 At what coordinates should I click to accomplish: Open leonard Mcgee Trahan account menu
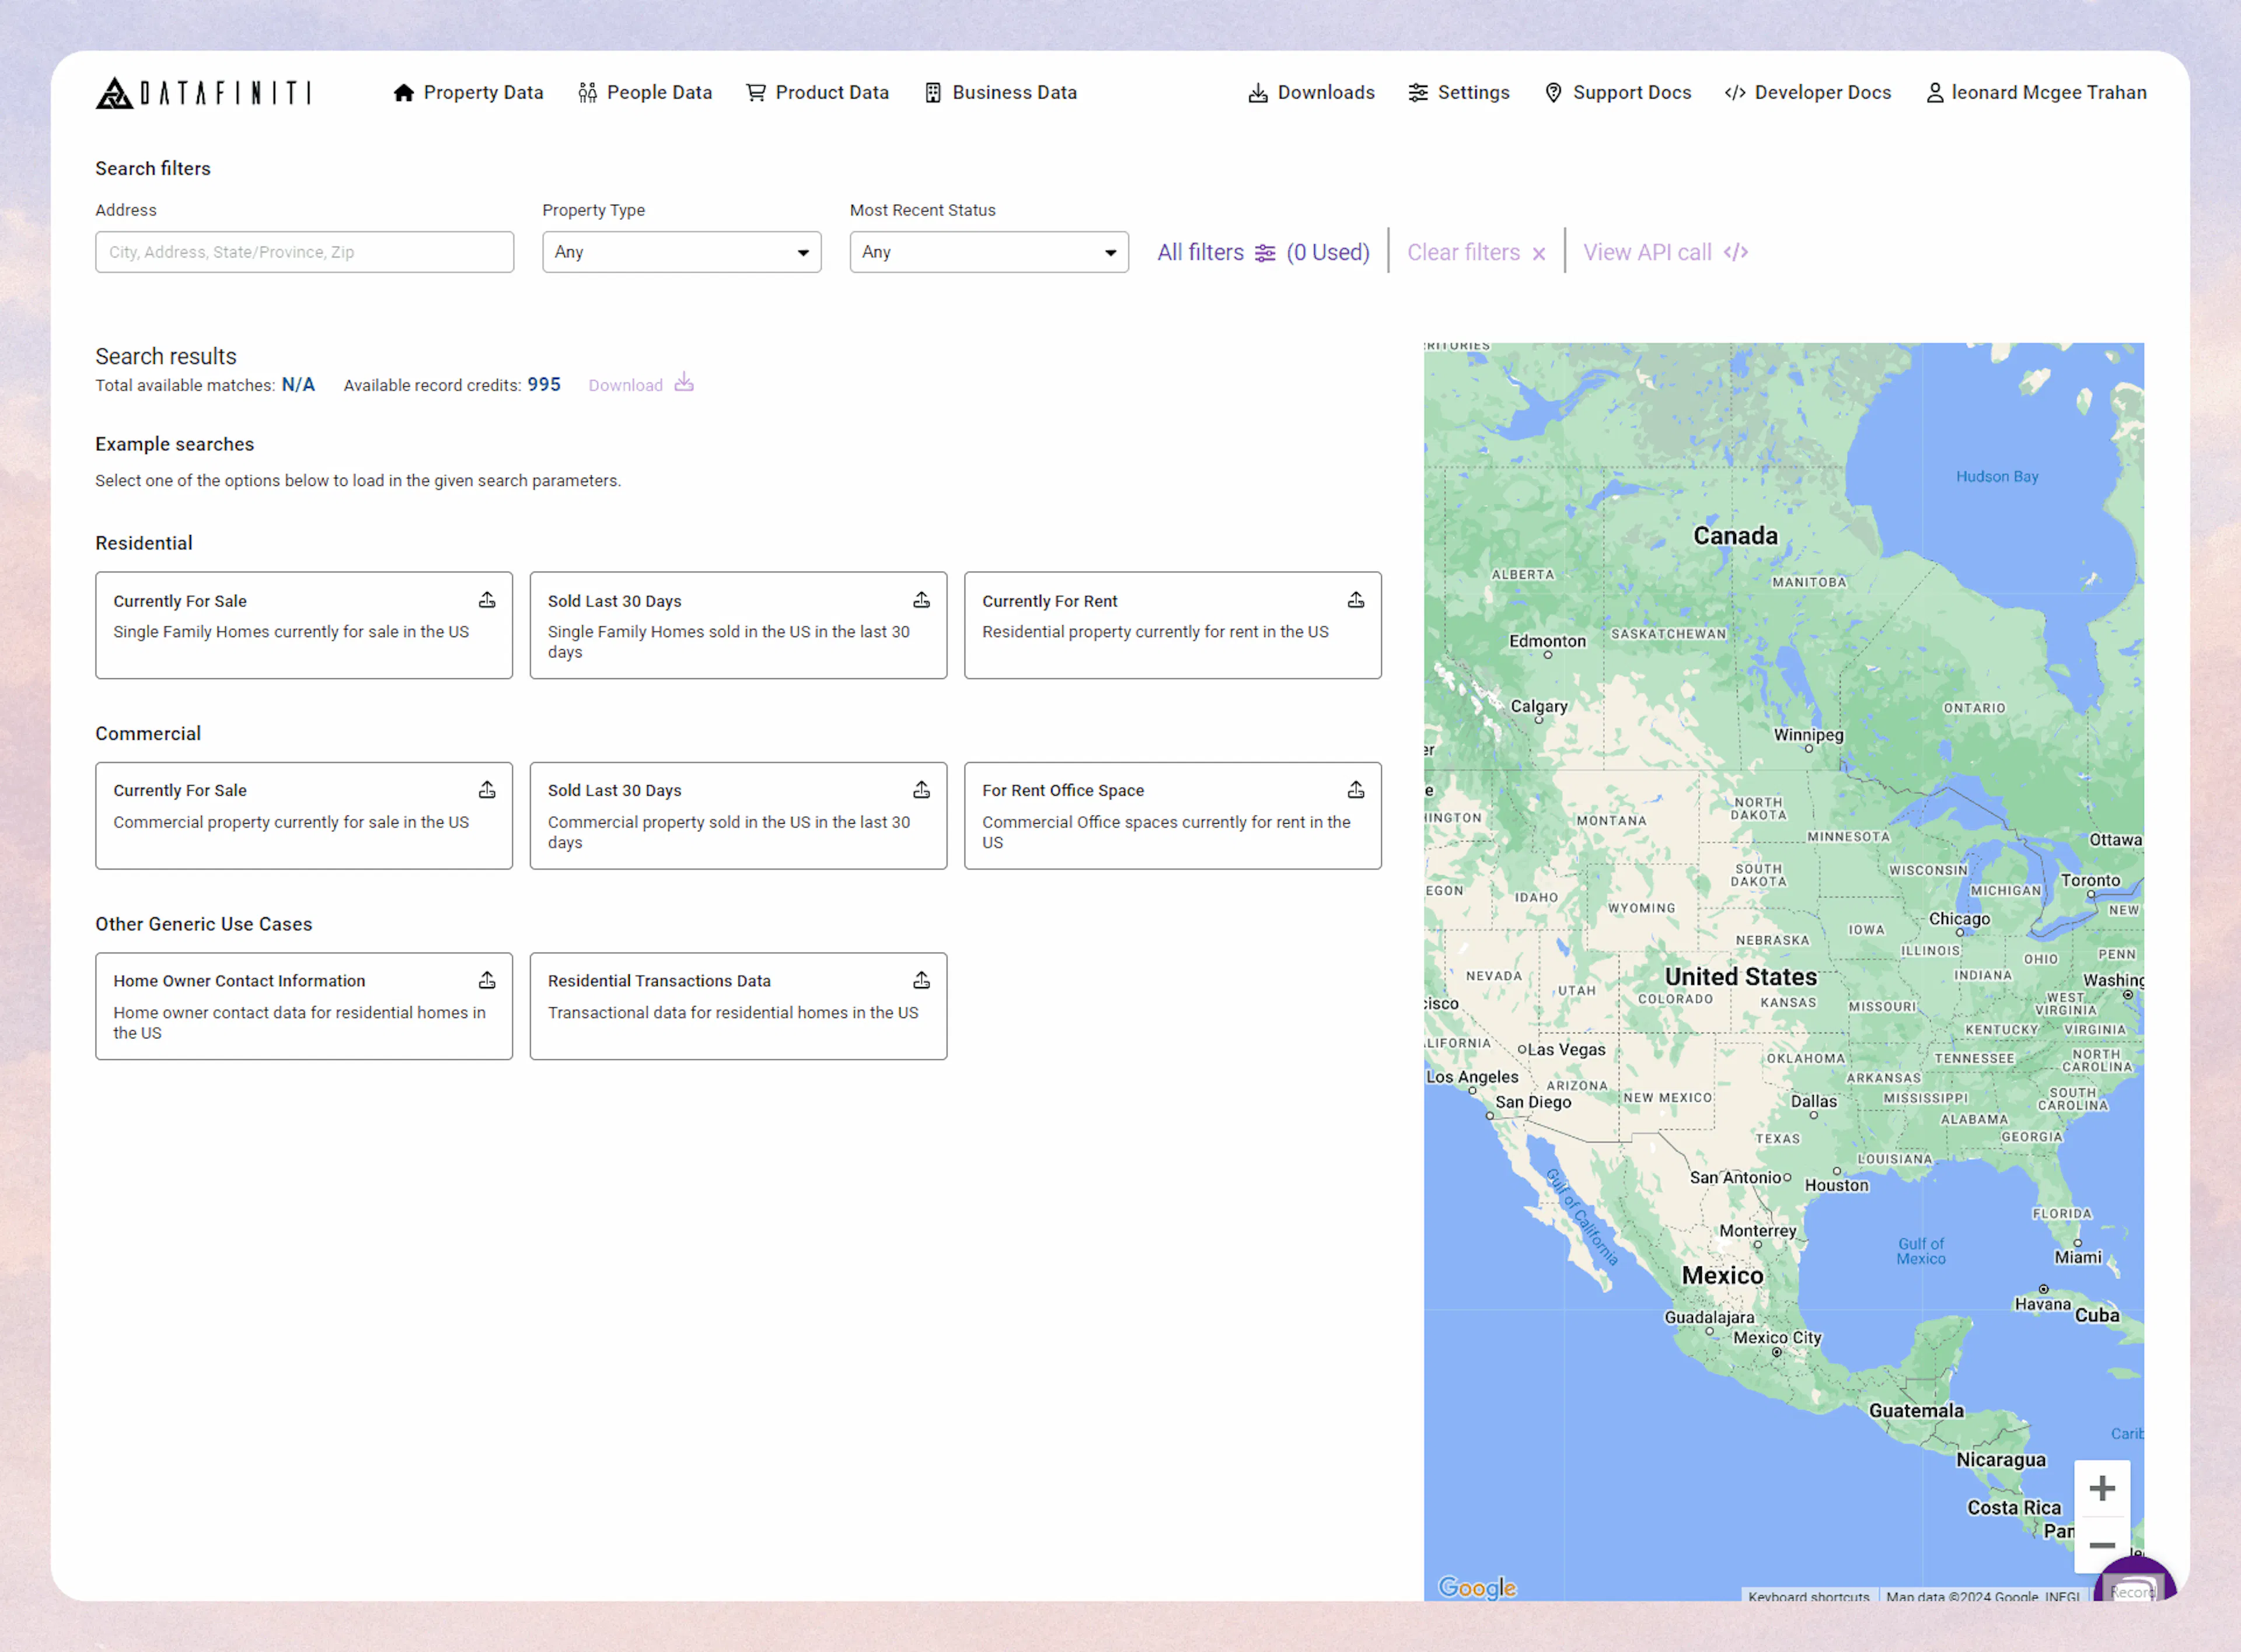pos(2037,92)
